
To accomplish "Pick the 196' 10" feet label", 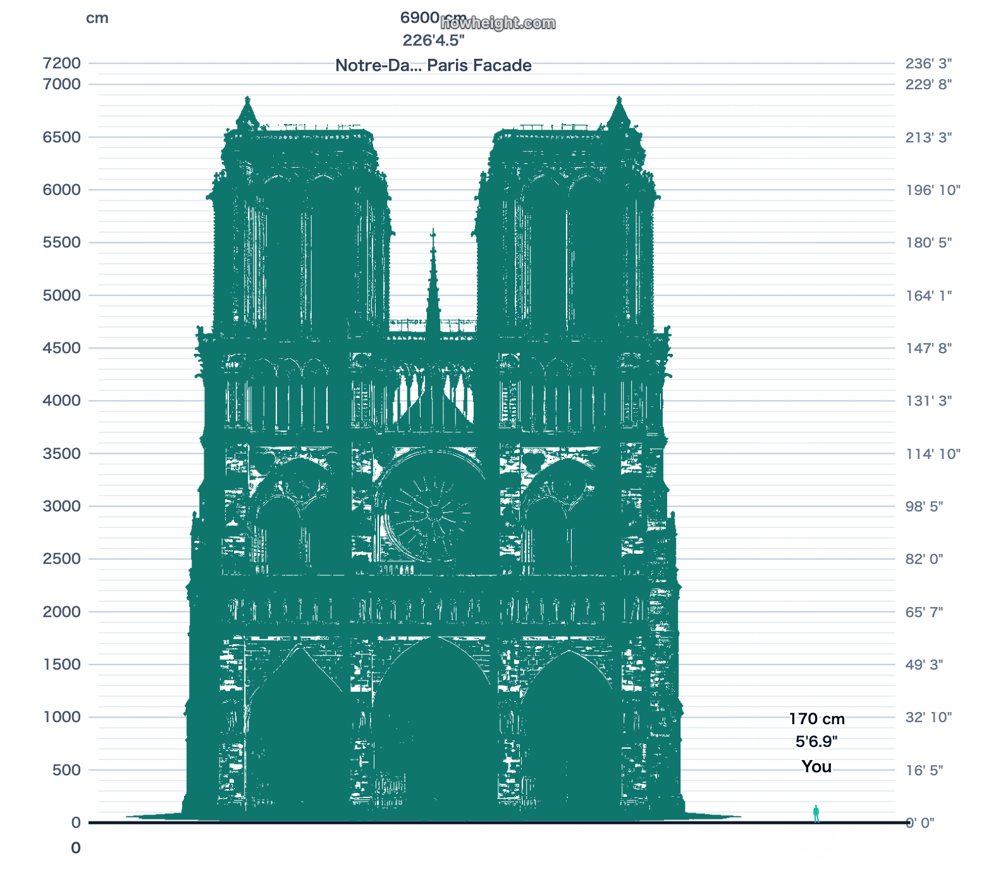I will pos(933,190).
